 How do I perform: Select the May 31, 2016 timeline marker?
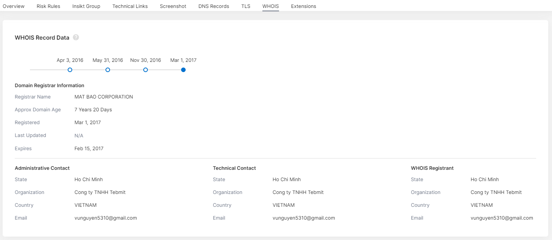[x=107, y=69]
